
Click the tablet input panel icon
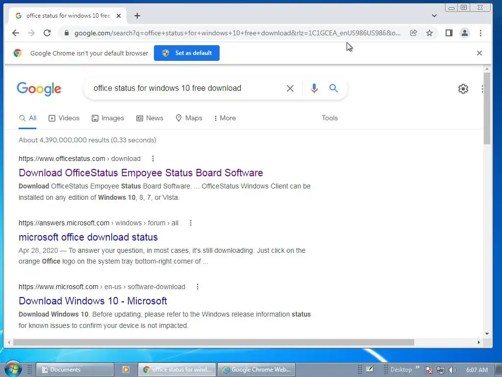pyautogui.click(x=370, y=369)
